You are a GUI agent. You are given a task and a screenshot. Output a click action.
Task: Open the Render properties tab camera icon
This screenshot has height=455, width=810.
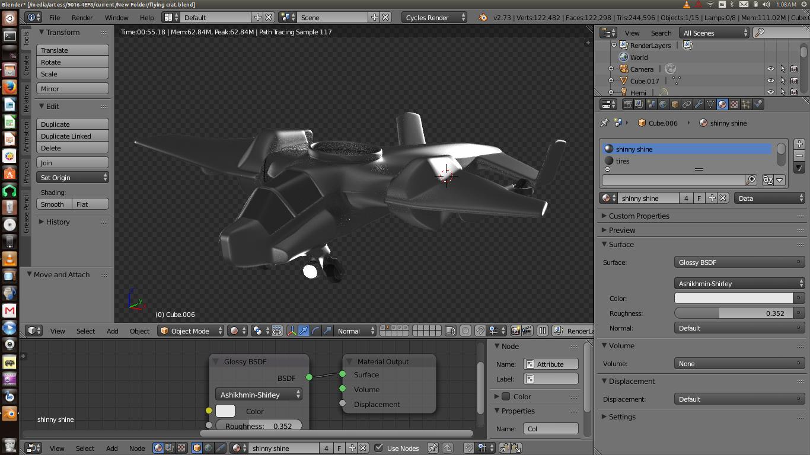(x=627, y=104)
